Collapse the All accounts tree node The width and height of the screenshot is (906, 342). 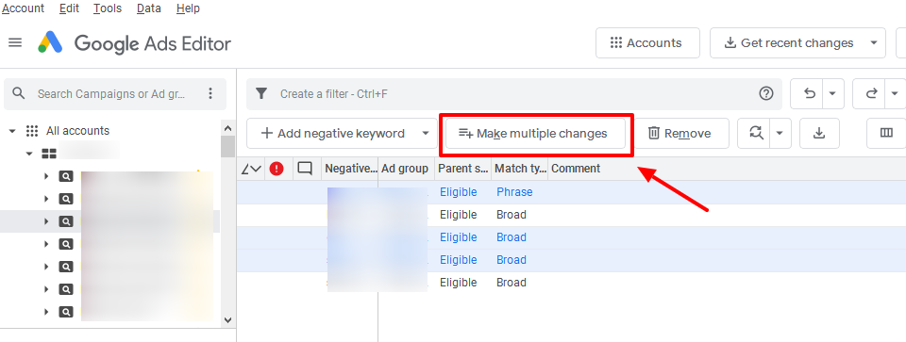point(12,131)
